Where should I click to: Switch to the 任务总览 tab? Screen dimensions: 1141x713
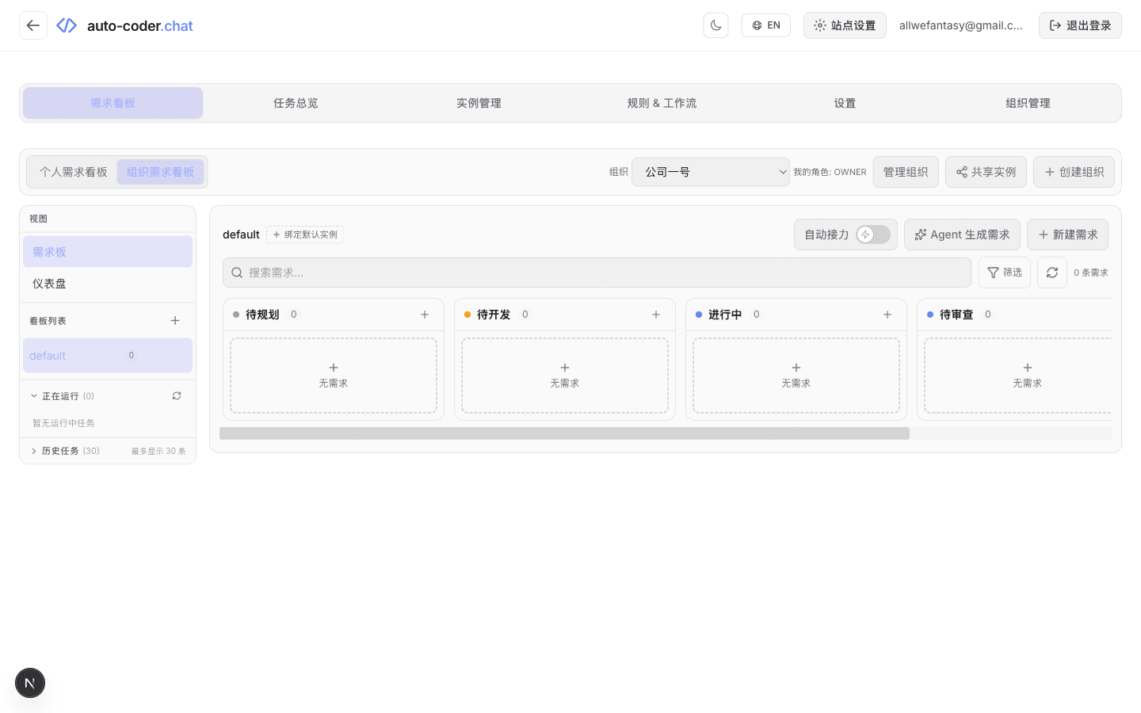pos(296,102)
